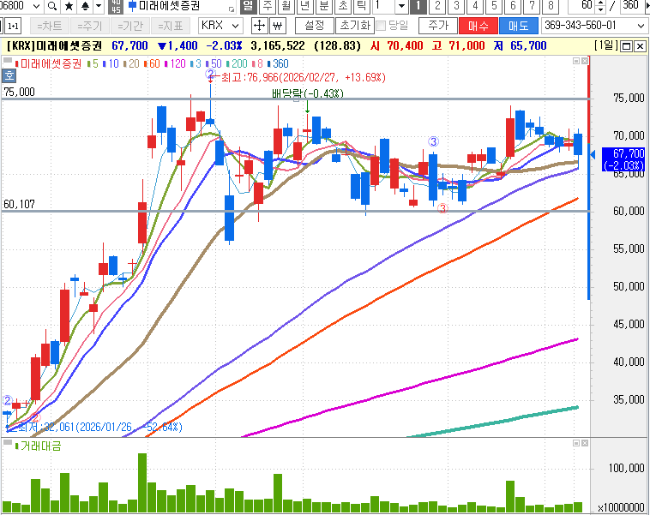Maximize the chart window next to [1일]

coord(626,46)
